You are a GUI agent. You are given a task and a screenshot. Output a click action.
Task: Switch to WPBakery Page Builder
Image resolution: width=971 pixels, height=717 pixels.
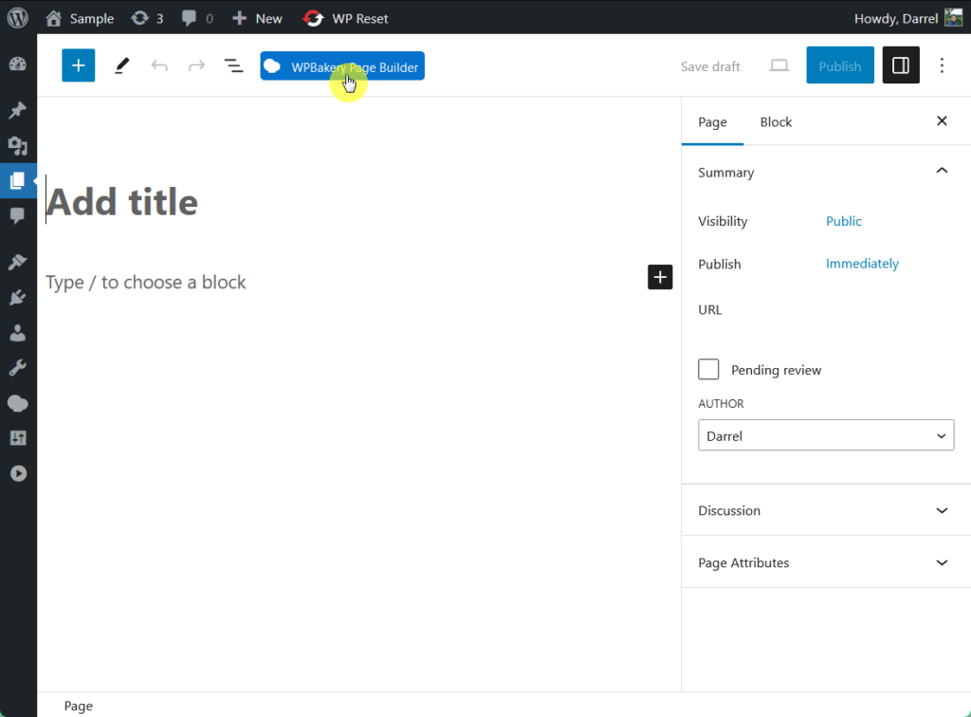342,65
